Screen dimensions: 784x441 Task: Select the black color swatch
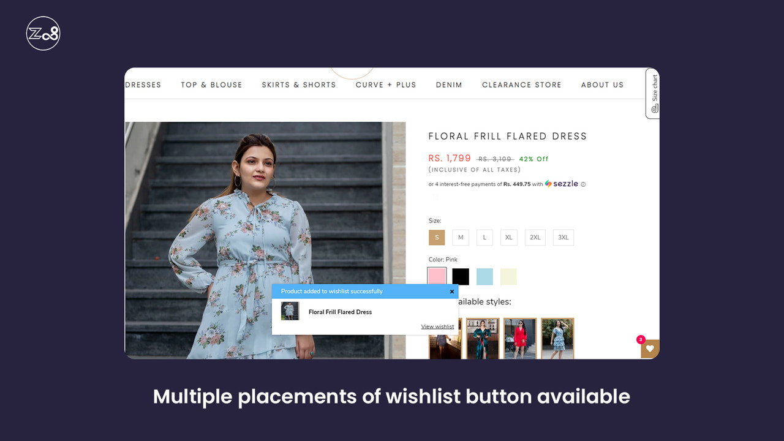461,276
